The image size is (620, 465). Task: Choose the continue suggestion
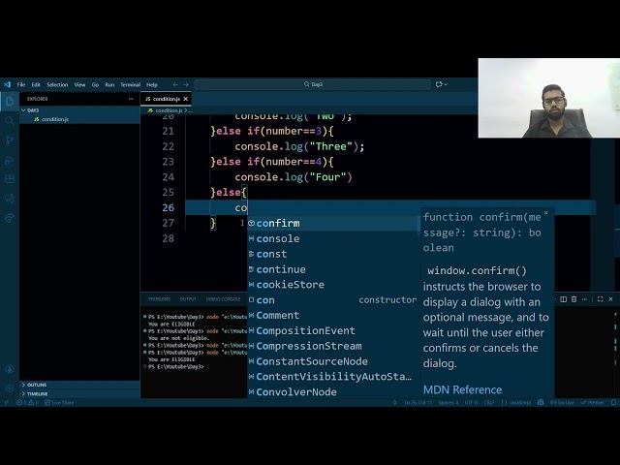(332, 269)
